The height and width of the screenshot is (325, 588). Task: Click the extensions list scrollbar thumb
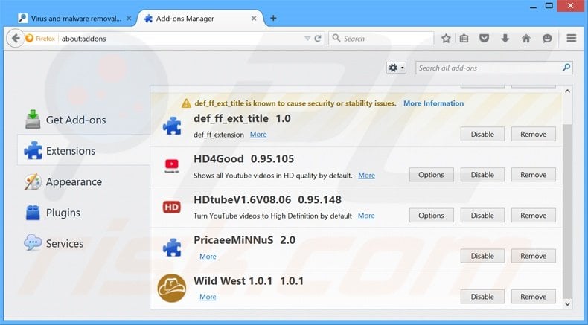point(568,212)
